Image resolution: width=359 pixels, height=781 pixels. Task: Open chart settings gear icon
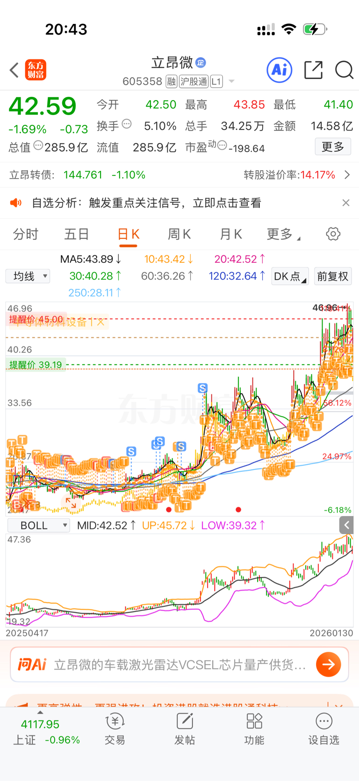coord(333,234)
